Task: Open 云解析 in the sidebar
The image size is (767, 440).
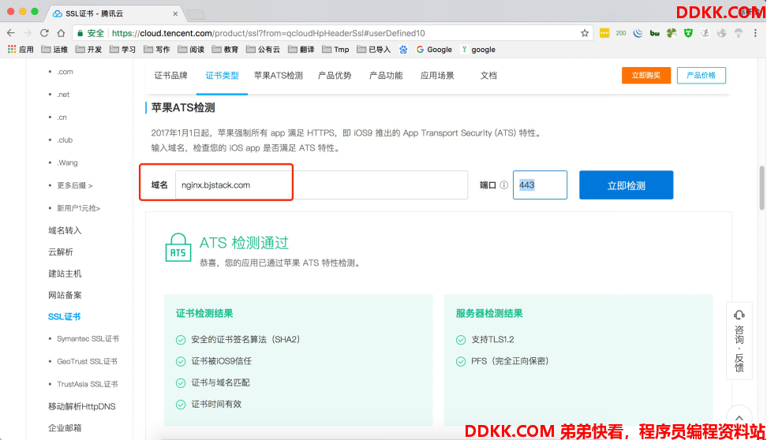Action: pos(61,252)
